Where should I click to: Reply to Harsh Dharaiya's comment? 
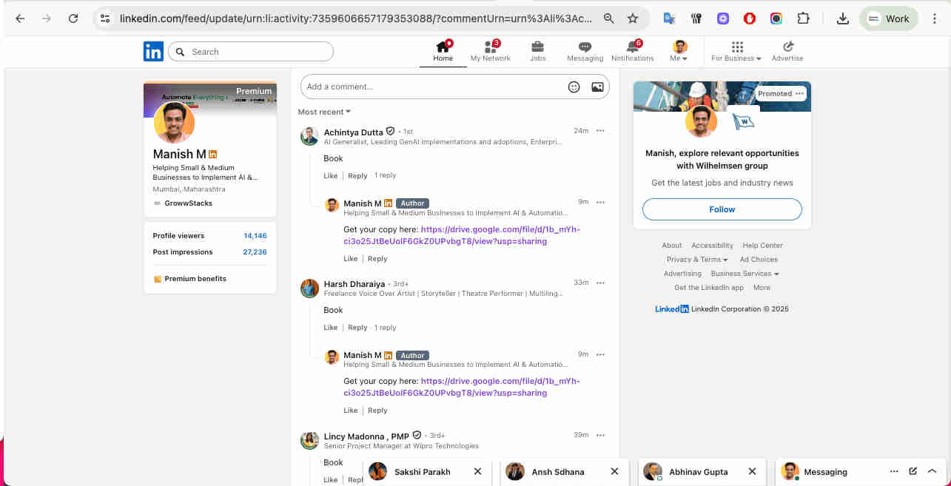tap(357, 327)
